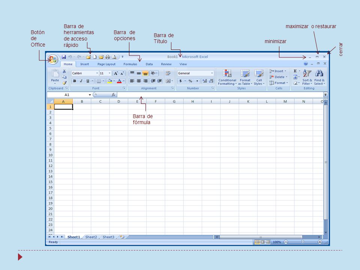
Task: Click the Insert Function fx button
Action: coord(113,94)
